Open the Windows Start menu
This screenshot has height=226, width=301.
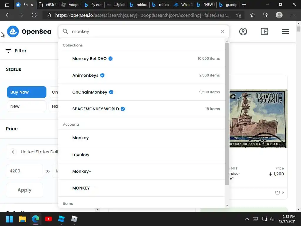(x=9, y=219)
